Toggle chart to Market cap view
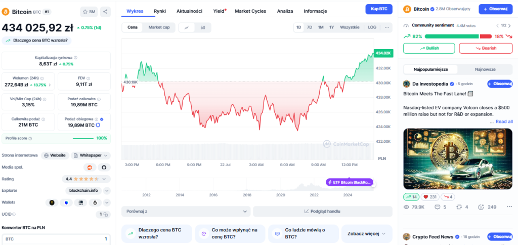Viewport: 518px width, 245px height. 159,27
